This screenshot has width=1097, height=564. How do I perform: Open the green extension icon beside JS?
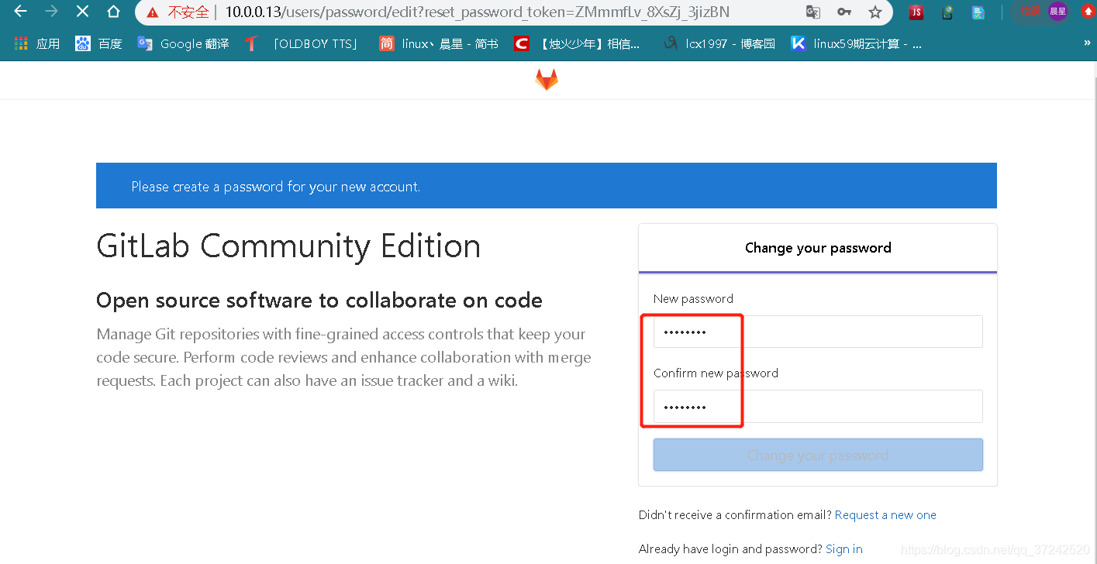(947, 12)
